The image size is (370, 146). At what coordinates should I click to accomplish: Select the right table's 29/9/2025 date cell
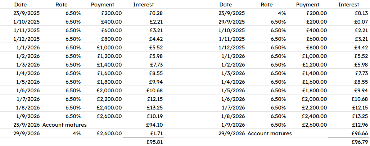[x=226, y=22]
